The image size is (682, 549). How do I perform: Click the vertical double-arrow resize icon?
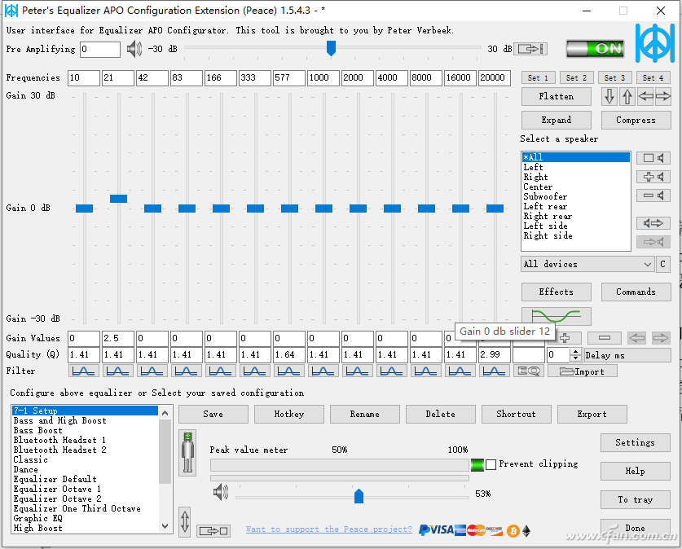(185, 521)
